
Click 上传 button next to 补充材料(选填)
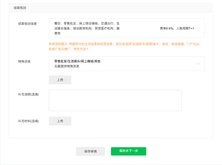click(x=60, y=121)
